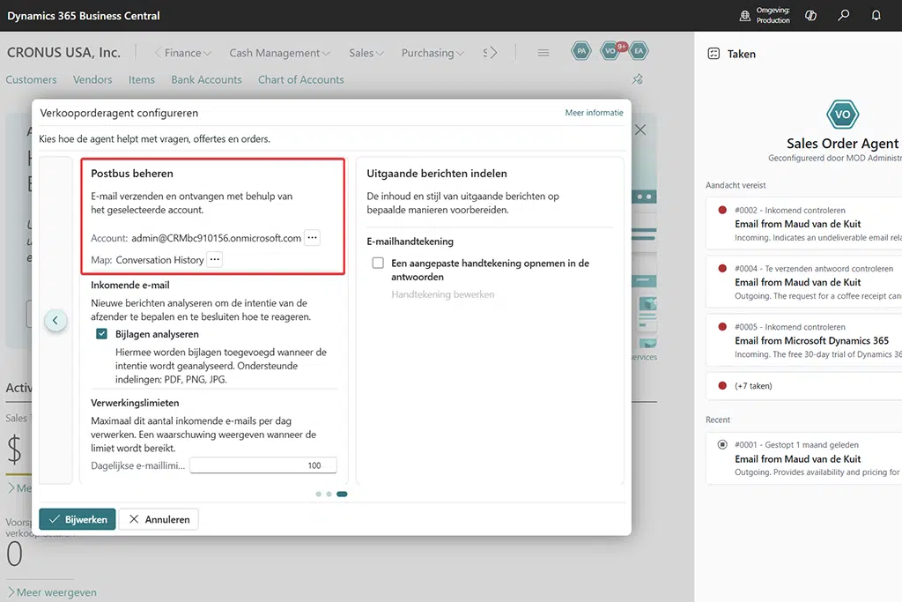Image resolution: width=902 pixels, height=602 pixels.
Task: Click the account email address value
Action: click(x=217, y=238)
